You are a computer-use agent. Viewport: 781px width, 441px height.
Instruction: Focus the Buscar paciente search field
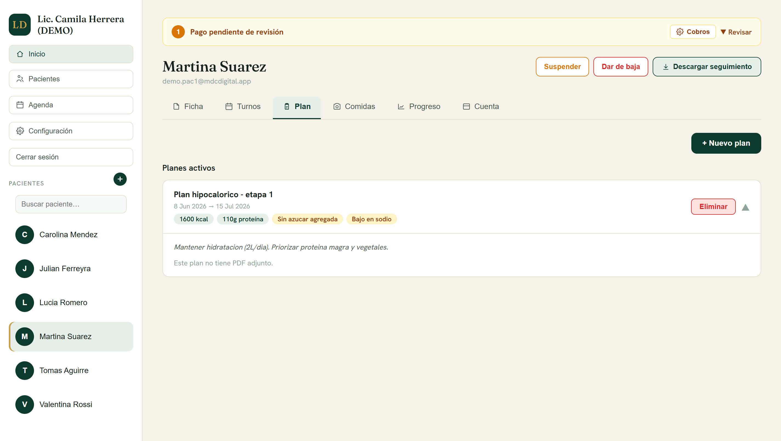[71, 204]
